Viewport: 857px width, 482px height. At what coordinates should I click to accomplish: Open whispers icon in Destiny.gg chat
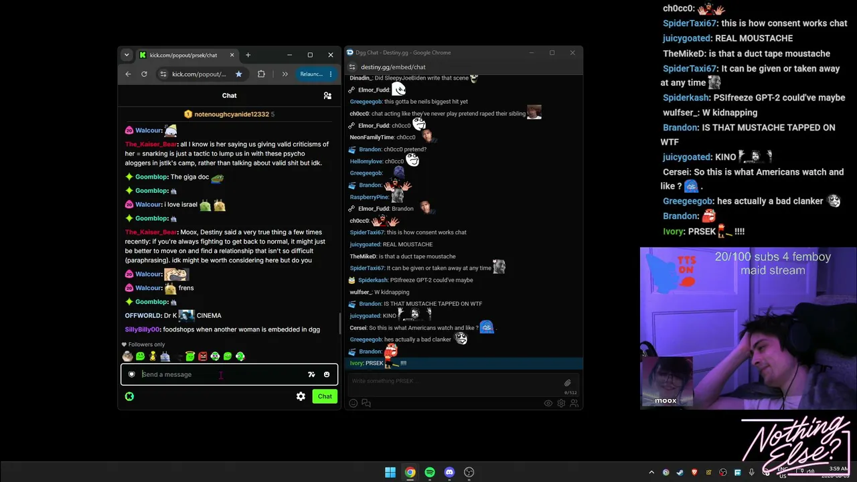point(366,403)
